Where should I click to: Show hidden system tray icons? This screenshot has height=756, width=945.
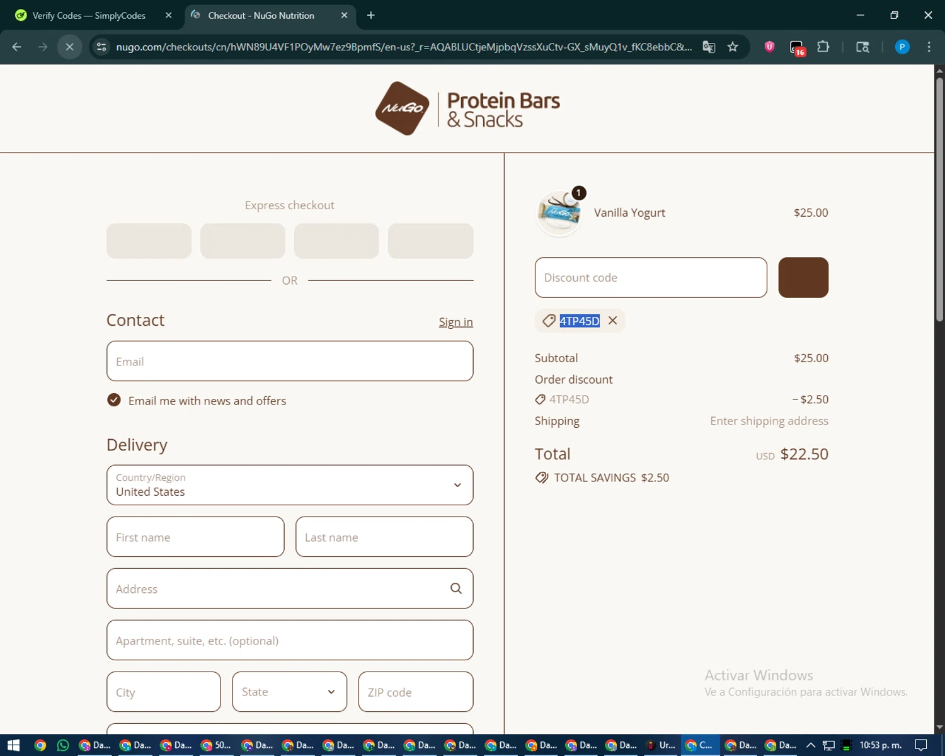pyautogui.click(x=811, y=745)
